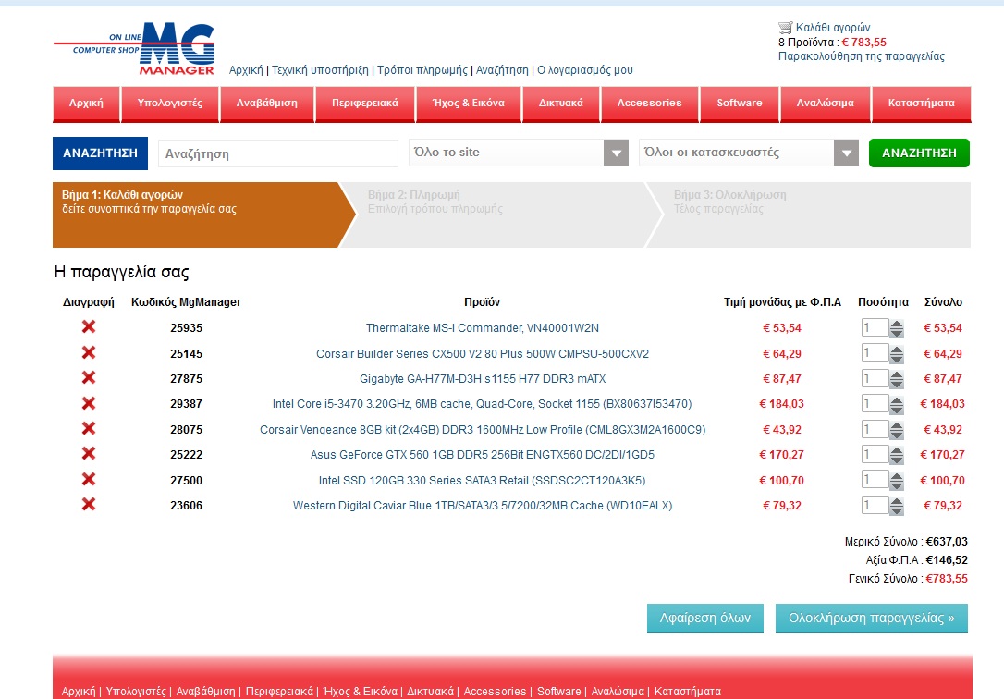Open Αρχική link beside the logo
The height and width of the screenshot is (699, 1004).
[x=246, y=69]
